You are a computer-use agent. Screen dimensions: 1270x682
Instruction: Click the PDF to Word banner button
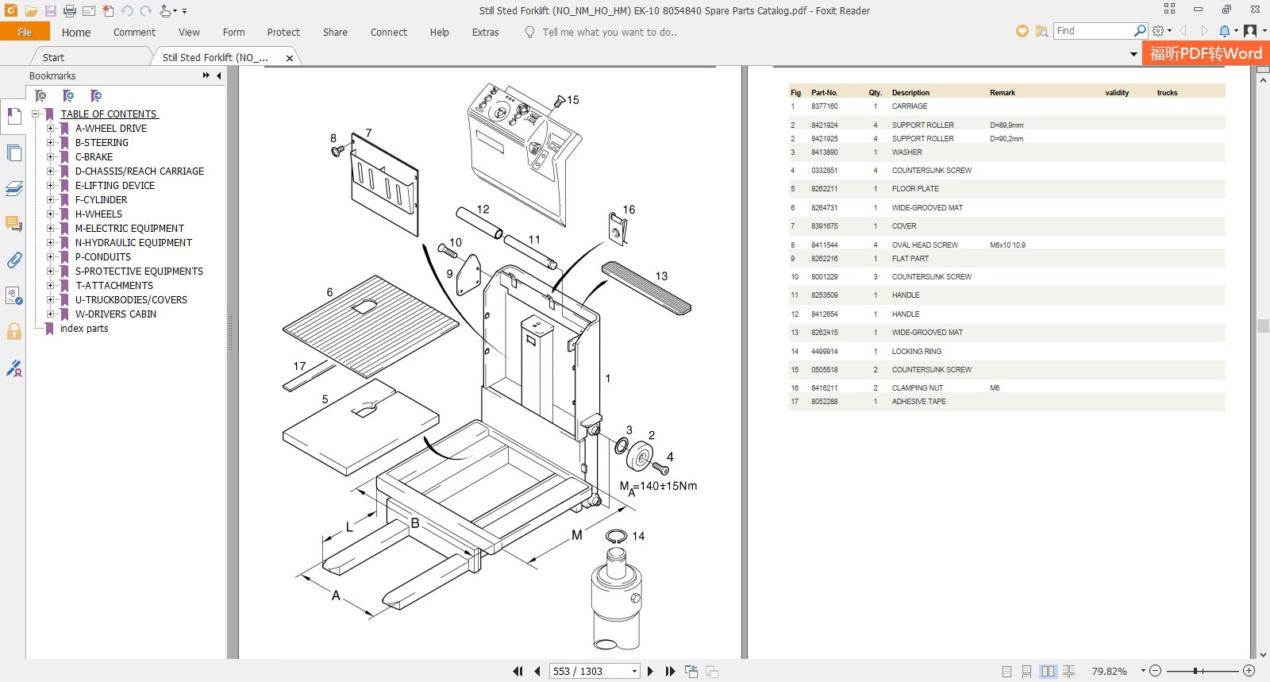[x=1205, y=54]
